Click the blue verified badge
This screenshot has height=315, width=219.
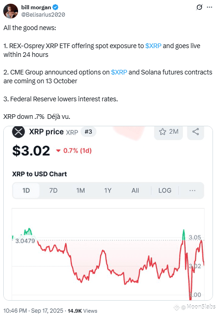pyautogui.click(x=55, y=7)
